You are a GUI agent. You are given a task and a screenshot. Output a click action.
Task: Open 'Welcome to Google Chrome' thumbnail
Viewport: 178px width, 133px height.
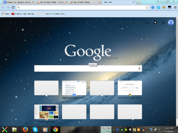tap(130, 88)
